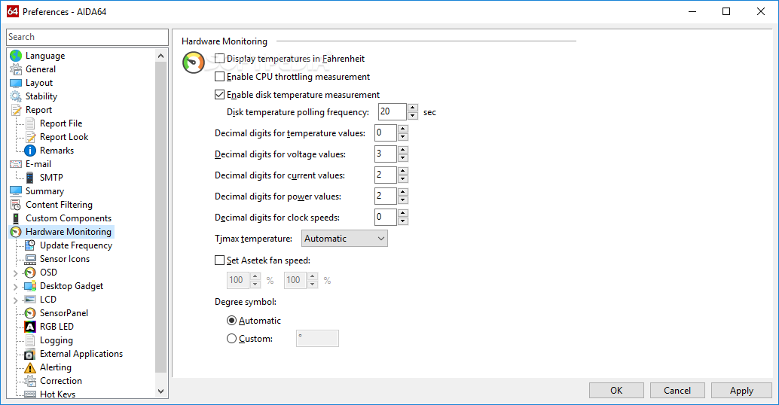Select the Summary tree item

[x=44, y=191]
